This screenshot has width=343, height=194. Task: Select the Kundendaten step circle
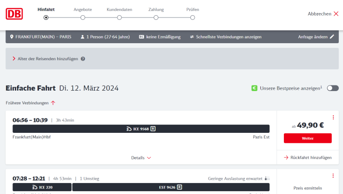coord(119,17)
